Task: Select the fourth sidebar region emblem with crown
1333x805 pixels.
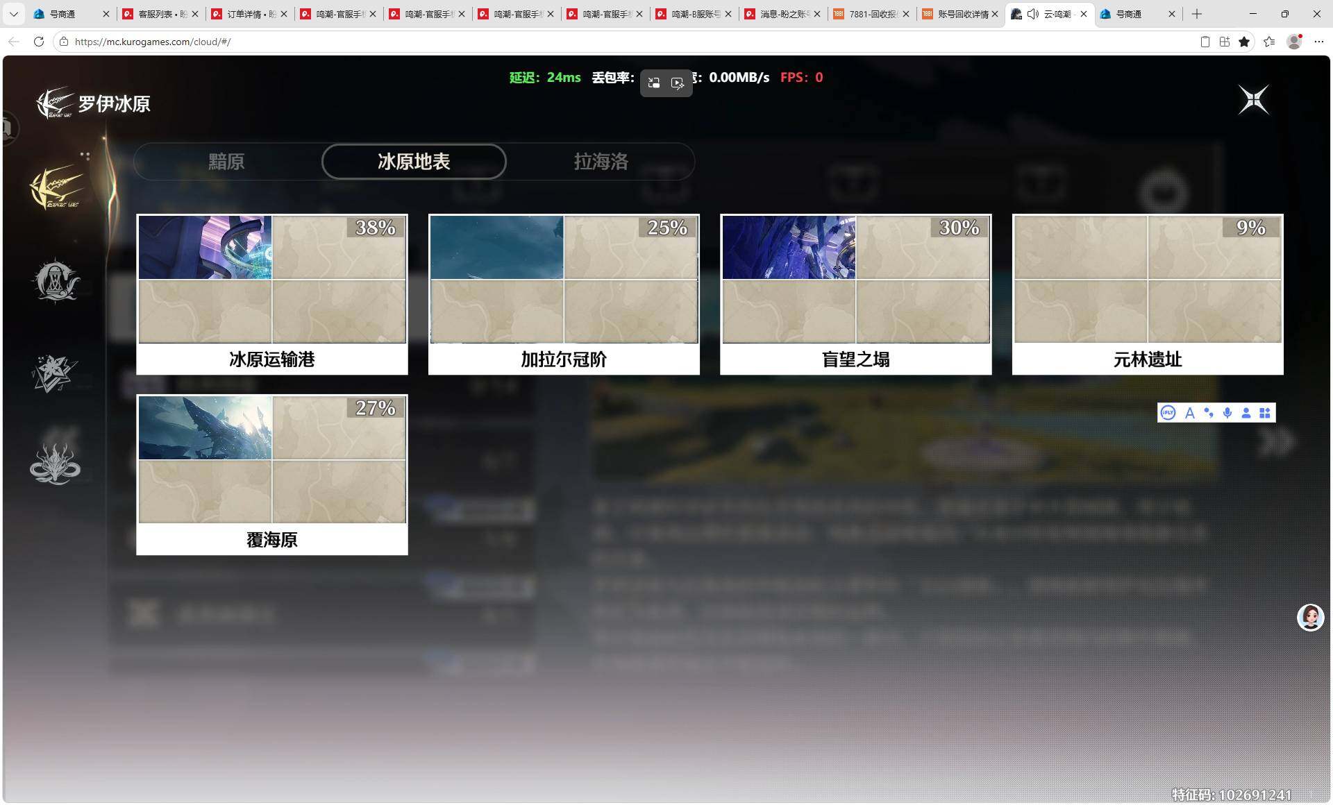Action: 55,463
